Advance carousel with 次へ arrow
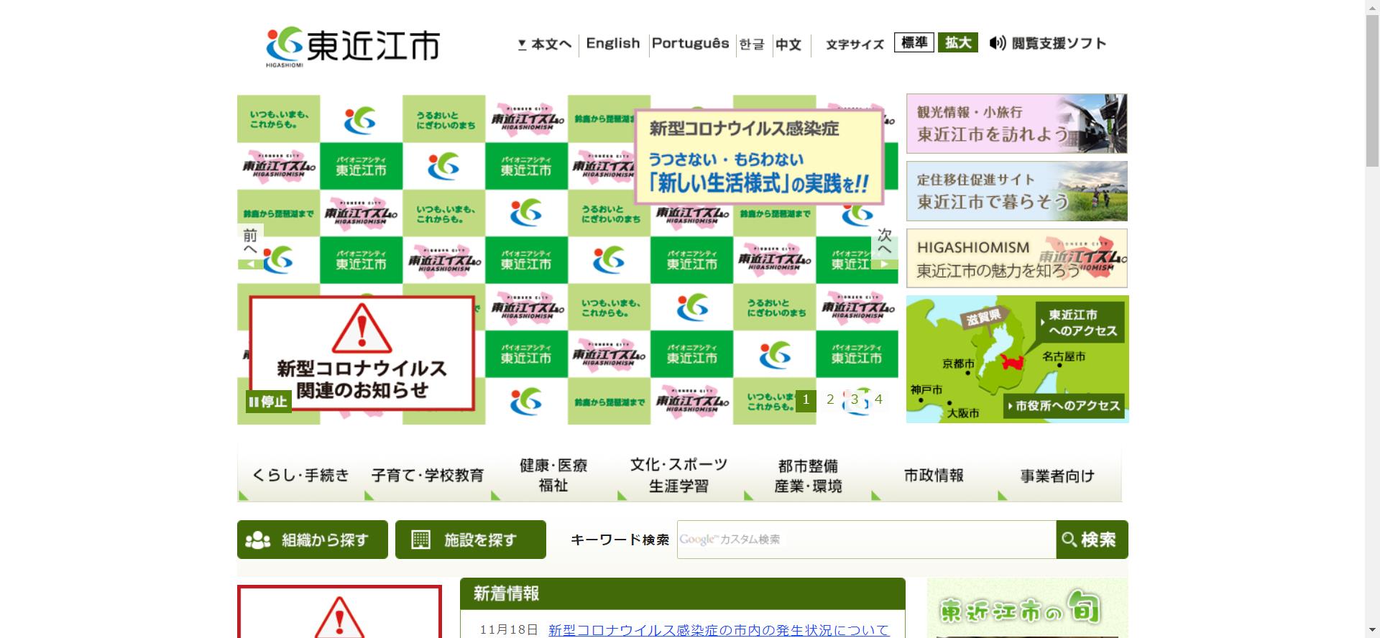Image resolution: width=1380 pixels, height=638 pixels. [885, 246]
